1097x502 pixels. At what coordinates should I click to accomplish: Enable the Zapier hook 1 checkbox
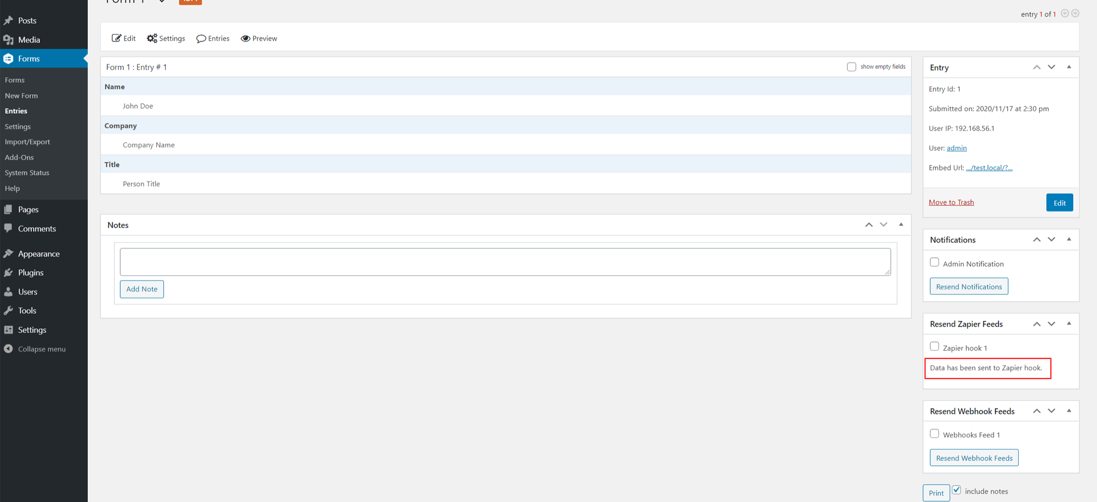click(934, 346)
